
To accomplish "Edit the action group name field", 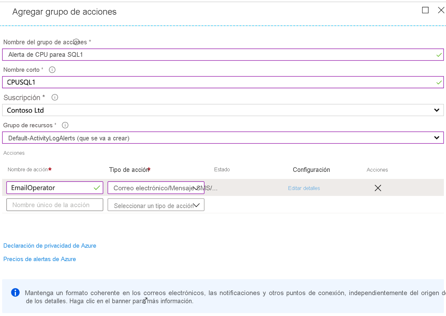I will pyautogui.click(x=223, y=55).
